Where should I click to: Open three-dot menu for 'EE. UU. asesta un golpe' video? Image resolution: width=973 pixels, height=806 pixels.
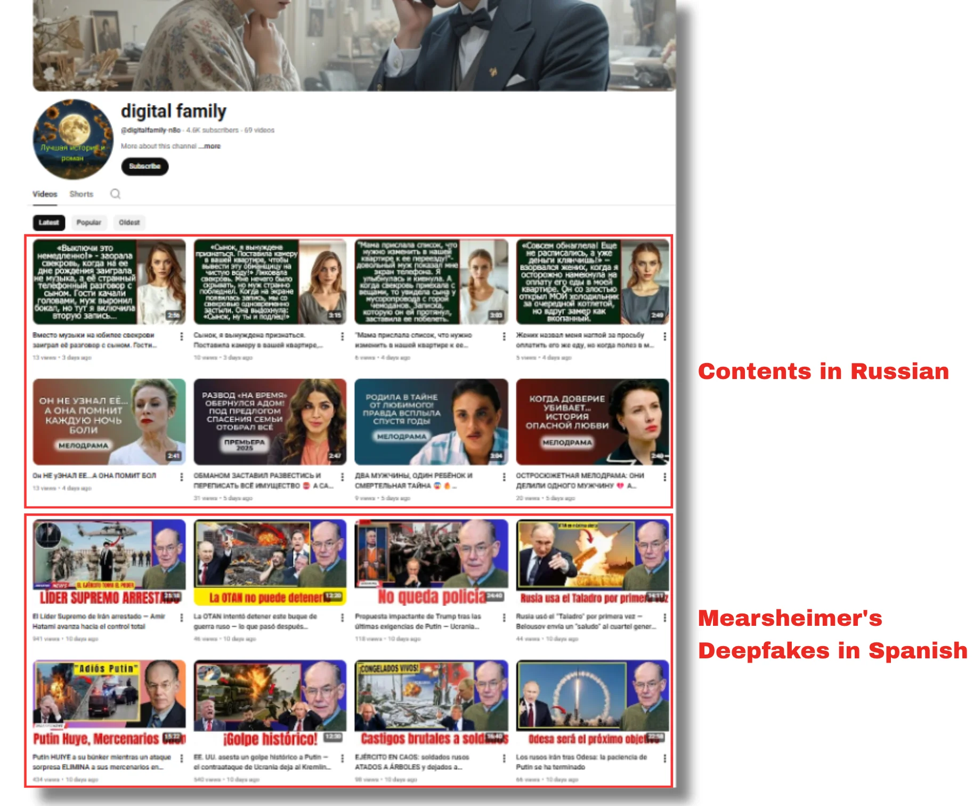(342, 758)
